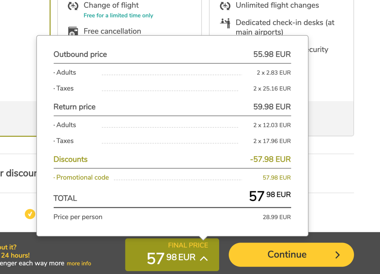Select the Return price heading
The image size is (380, 274).
click(x=74, y=107)
